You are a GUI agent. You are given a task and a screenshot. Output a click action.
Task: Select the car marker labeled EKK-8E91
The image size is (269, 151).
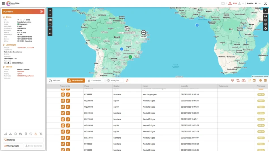[144, 32]
